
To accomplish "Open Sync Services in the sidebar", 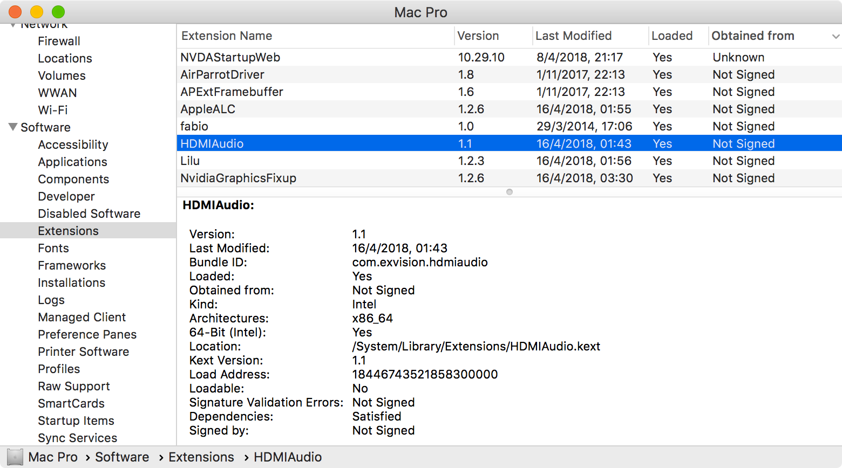I will [77, 438].
